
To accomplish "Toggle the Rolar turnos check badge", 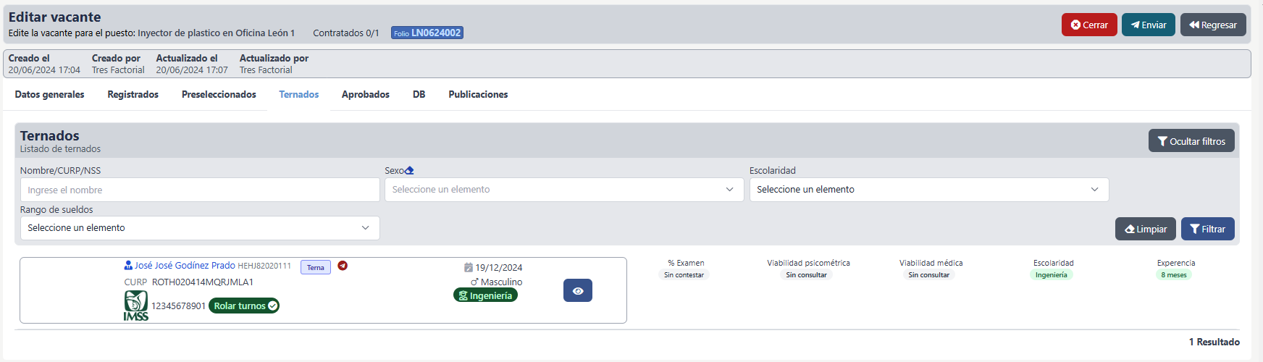I will pyautogui.click(x=243, y=306).
